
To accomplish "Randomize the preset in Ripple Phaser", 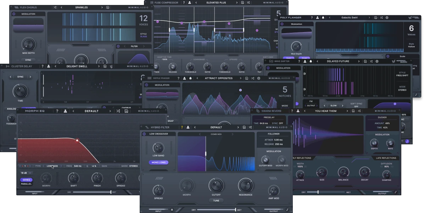I will tap(252, 78).
